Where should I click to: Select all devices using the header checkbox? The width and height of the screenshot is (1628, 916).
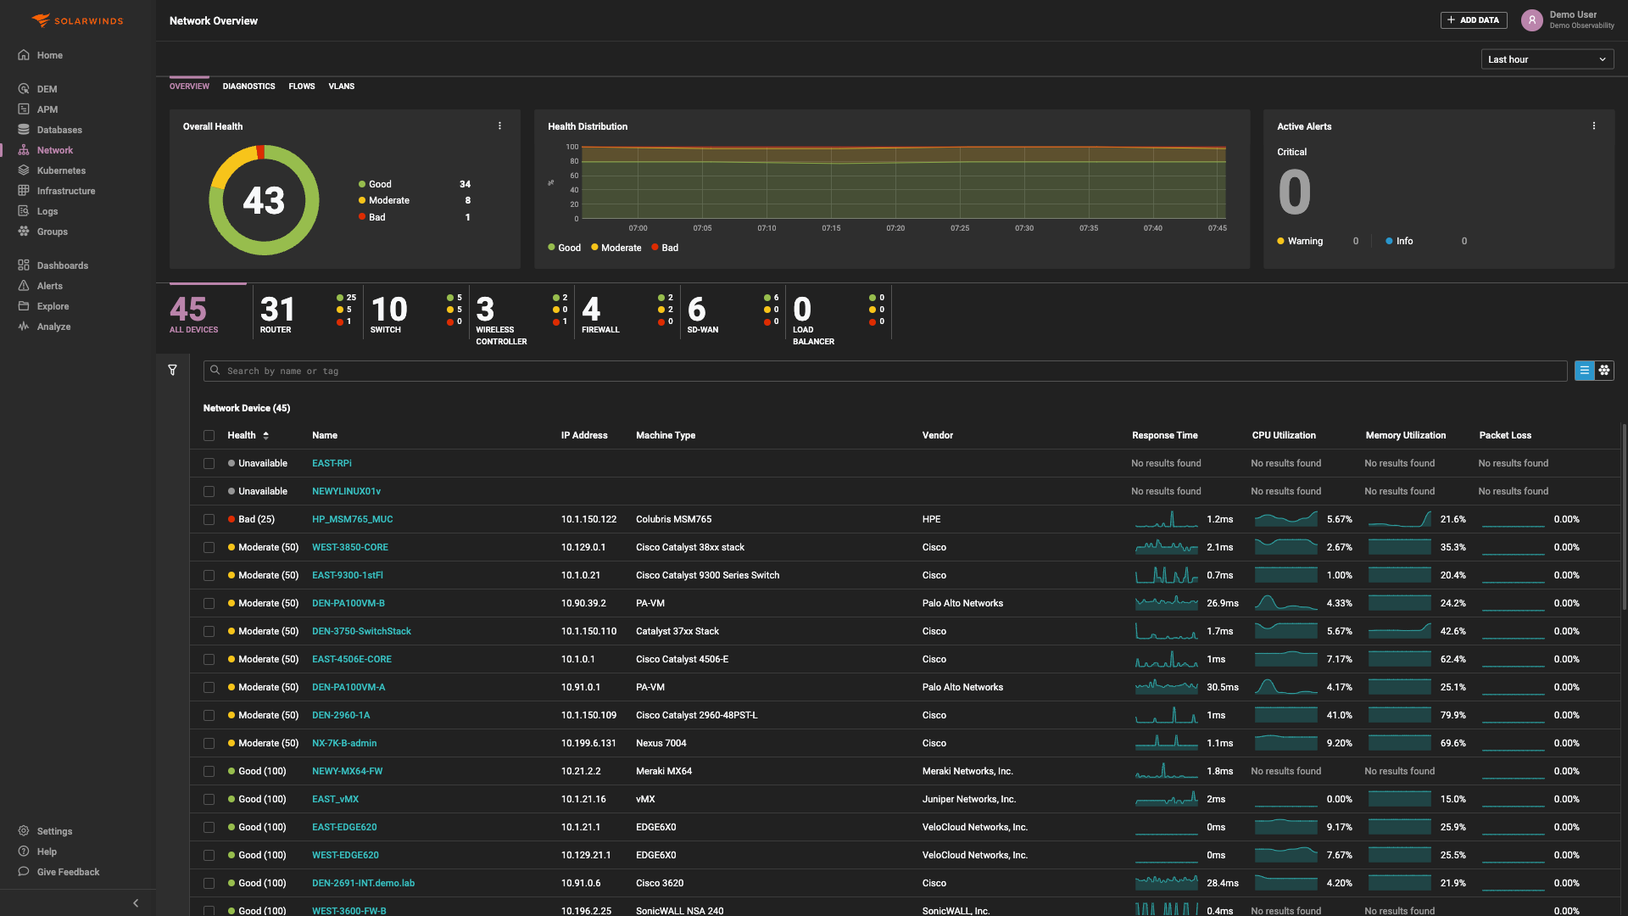(209, 435)
